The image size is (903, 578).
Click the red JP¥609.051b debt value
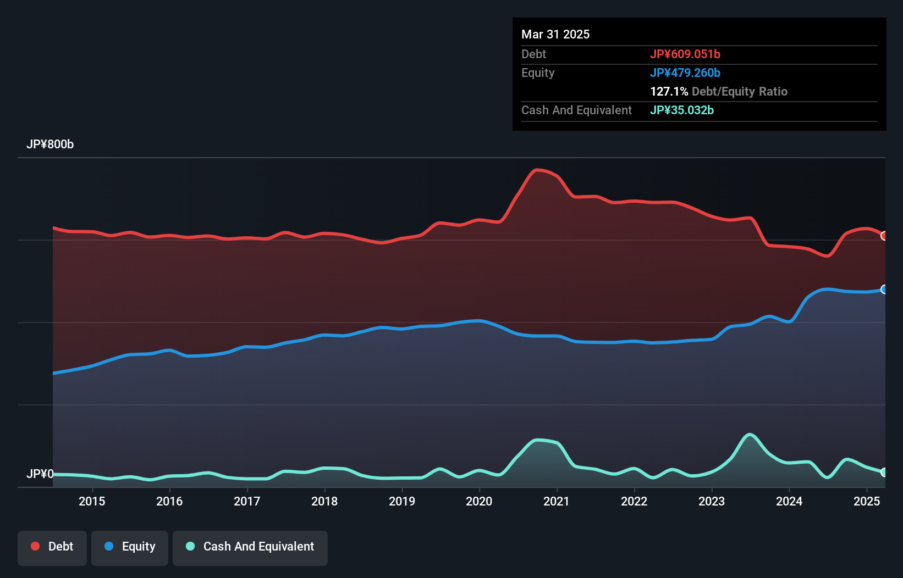pos(686,54)
